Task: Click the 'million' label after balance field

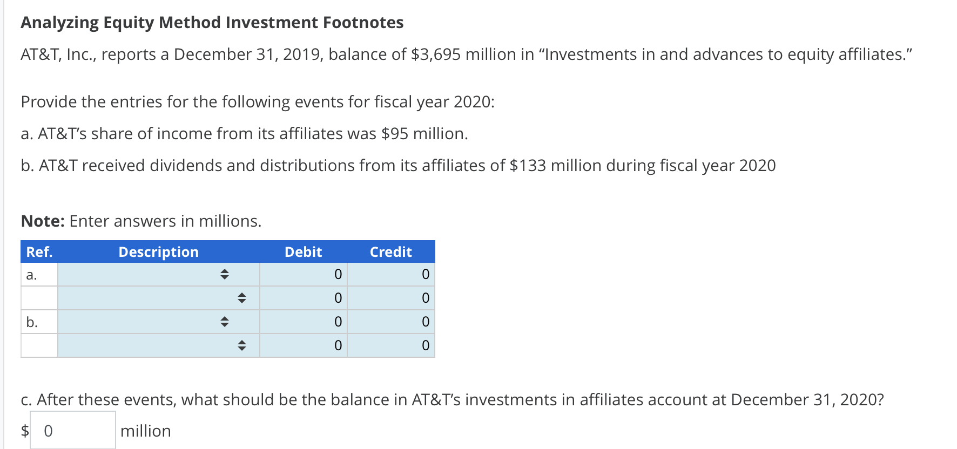Action: pos(146,431)
